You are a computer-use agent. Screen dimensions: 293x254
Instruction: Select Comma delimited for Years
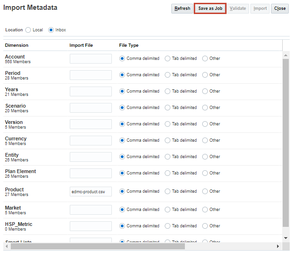pos(122,91)
